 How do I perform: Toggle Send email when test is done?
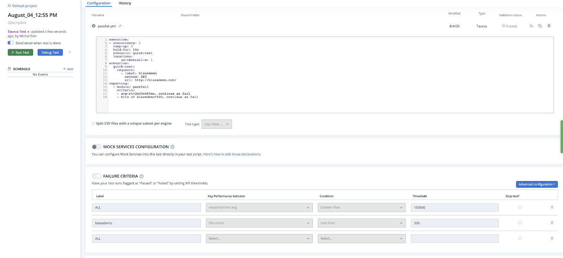pos(11,43)
